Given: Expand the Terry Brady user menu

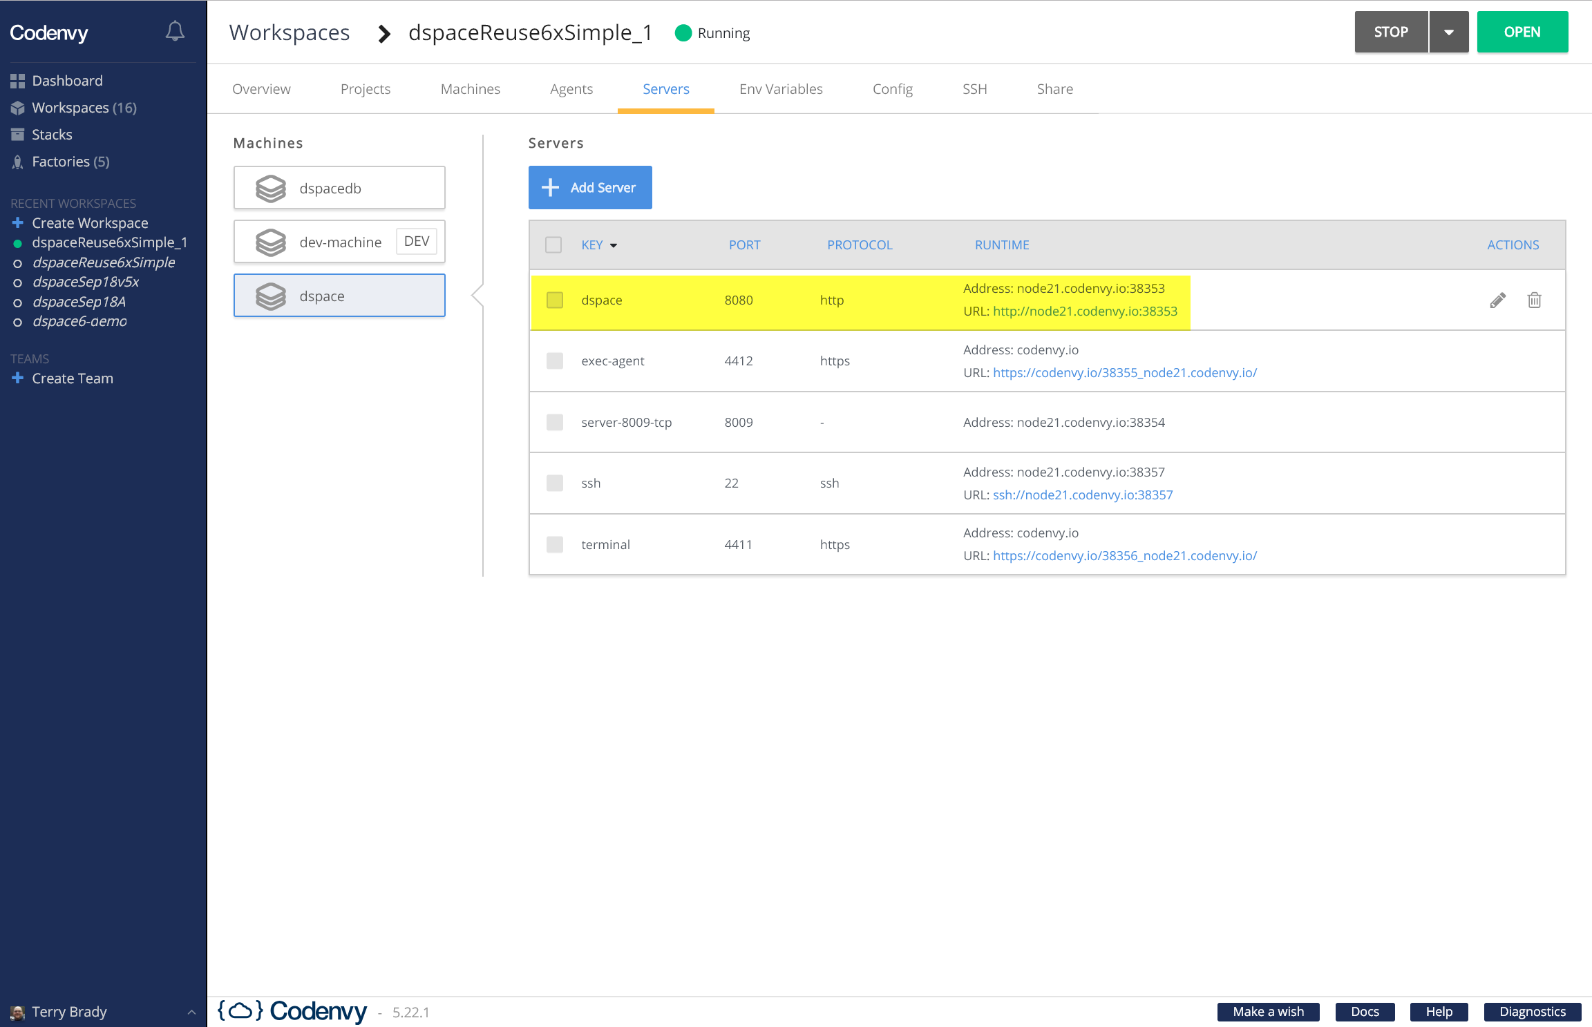Looking at the screenshot, I should [x=191, y=1012].
